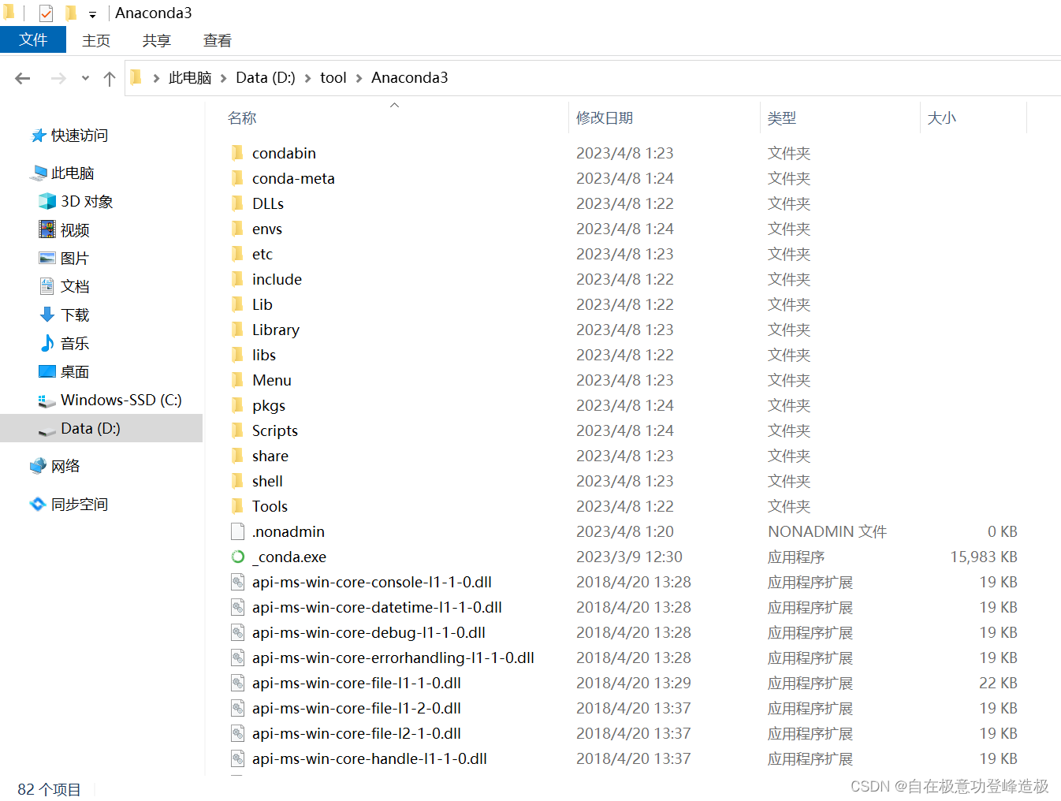This screenshot has height=801, width=1061.
Task: Switch to the 共享 ribbon tab
Action: (157, 40)
